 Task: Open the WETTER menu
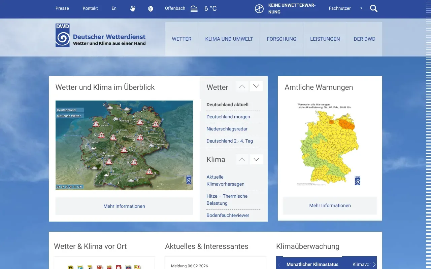click(x=181, y=39)
